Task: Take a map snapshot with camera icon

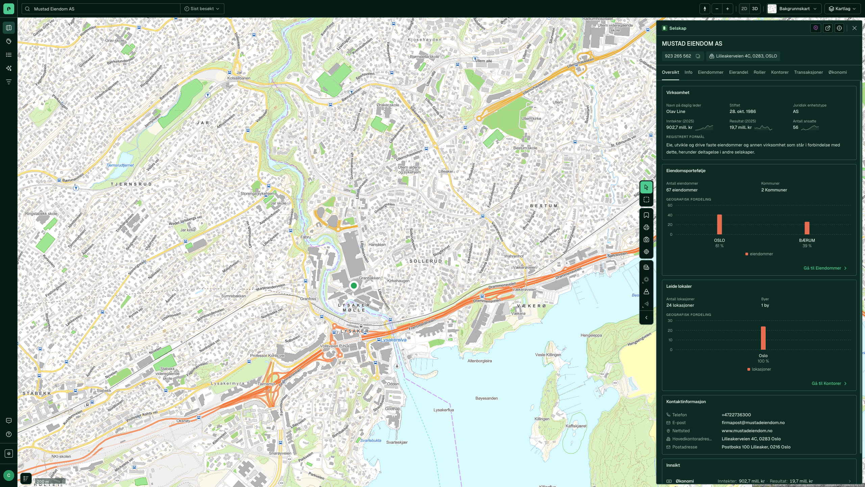Action: point(646,239)
